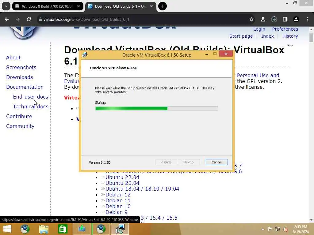This screenshot has height=235, width=314.
Task: Click the Debian 12 download link
Action: pyautogui.click(x=118, y=195)
